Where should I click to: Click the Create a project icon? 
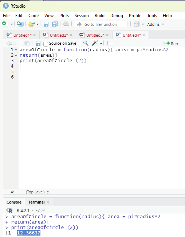tap(20, 24)
